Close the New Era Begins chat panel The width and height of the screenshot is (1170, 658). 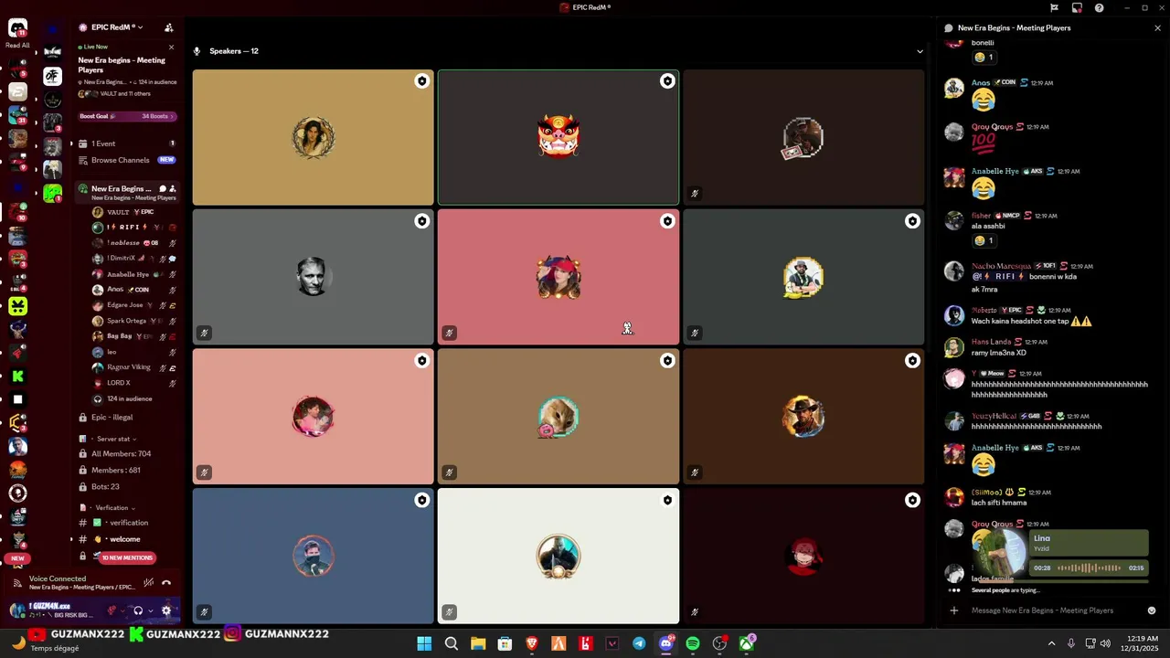1157,28
